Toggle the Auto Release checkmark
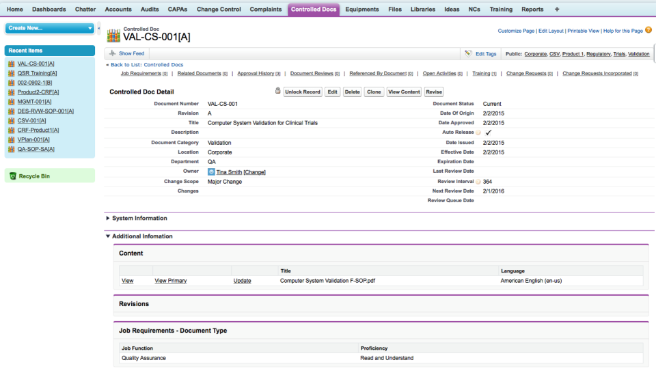 point(488,133)
